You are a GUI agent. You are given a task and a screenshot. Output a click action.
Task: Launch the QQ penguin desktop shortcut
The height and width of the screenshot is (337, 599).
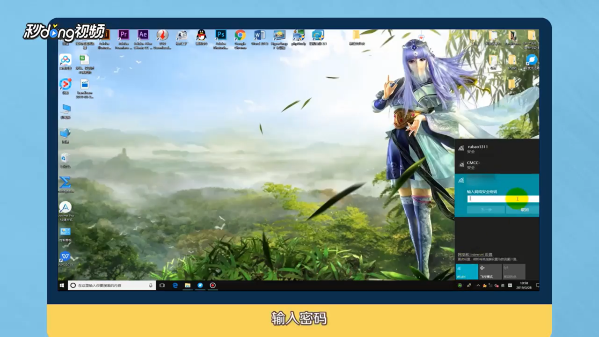[201, 37]
